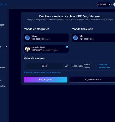
Task: Click the 'Moeda fiduciária' heading
Action: click(82, 29)
